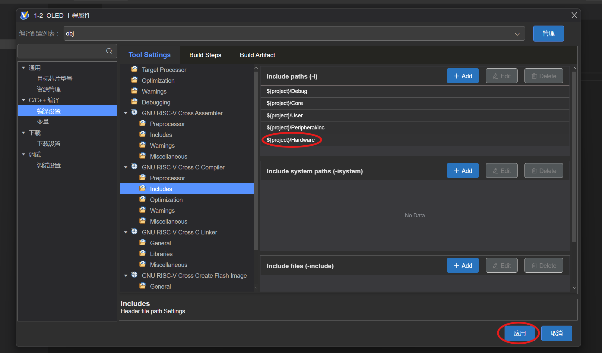Select Optimization under Cross C Compiler

[x=166, y=200]
